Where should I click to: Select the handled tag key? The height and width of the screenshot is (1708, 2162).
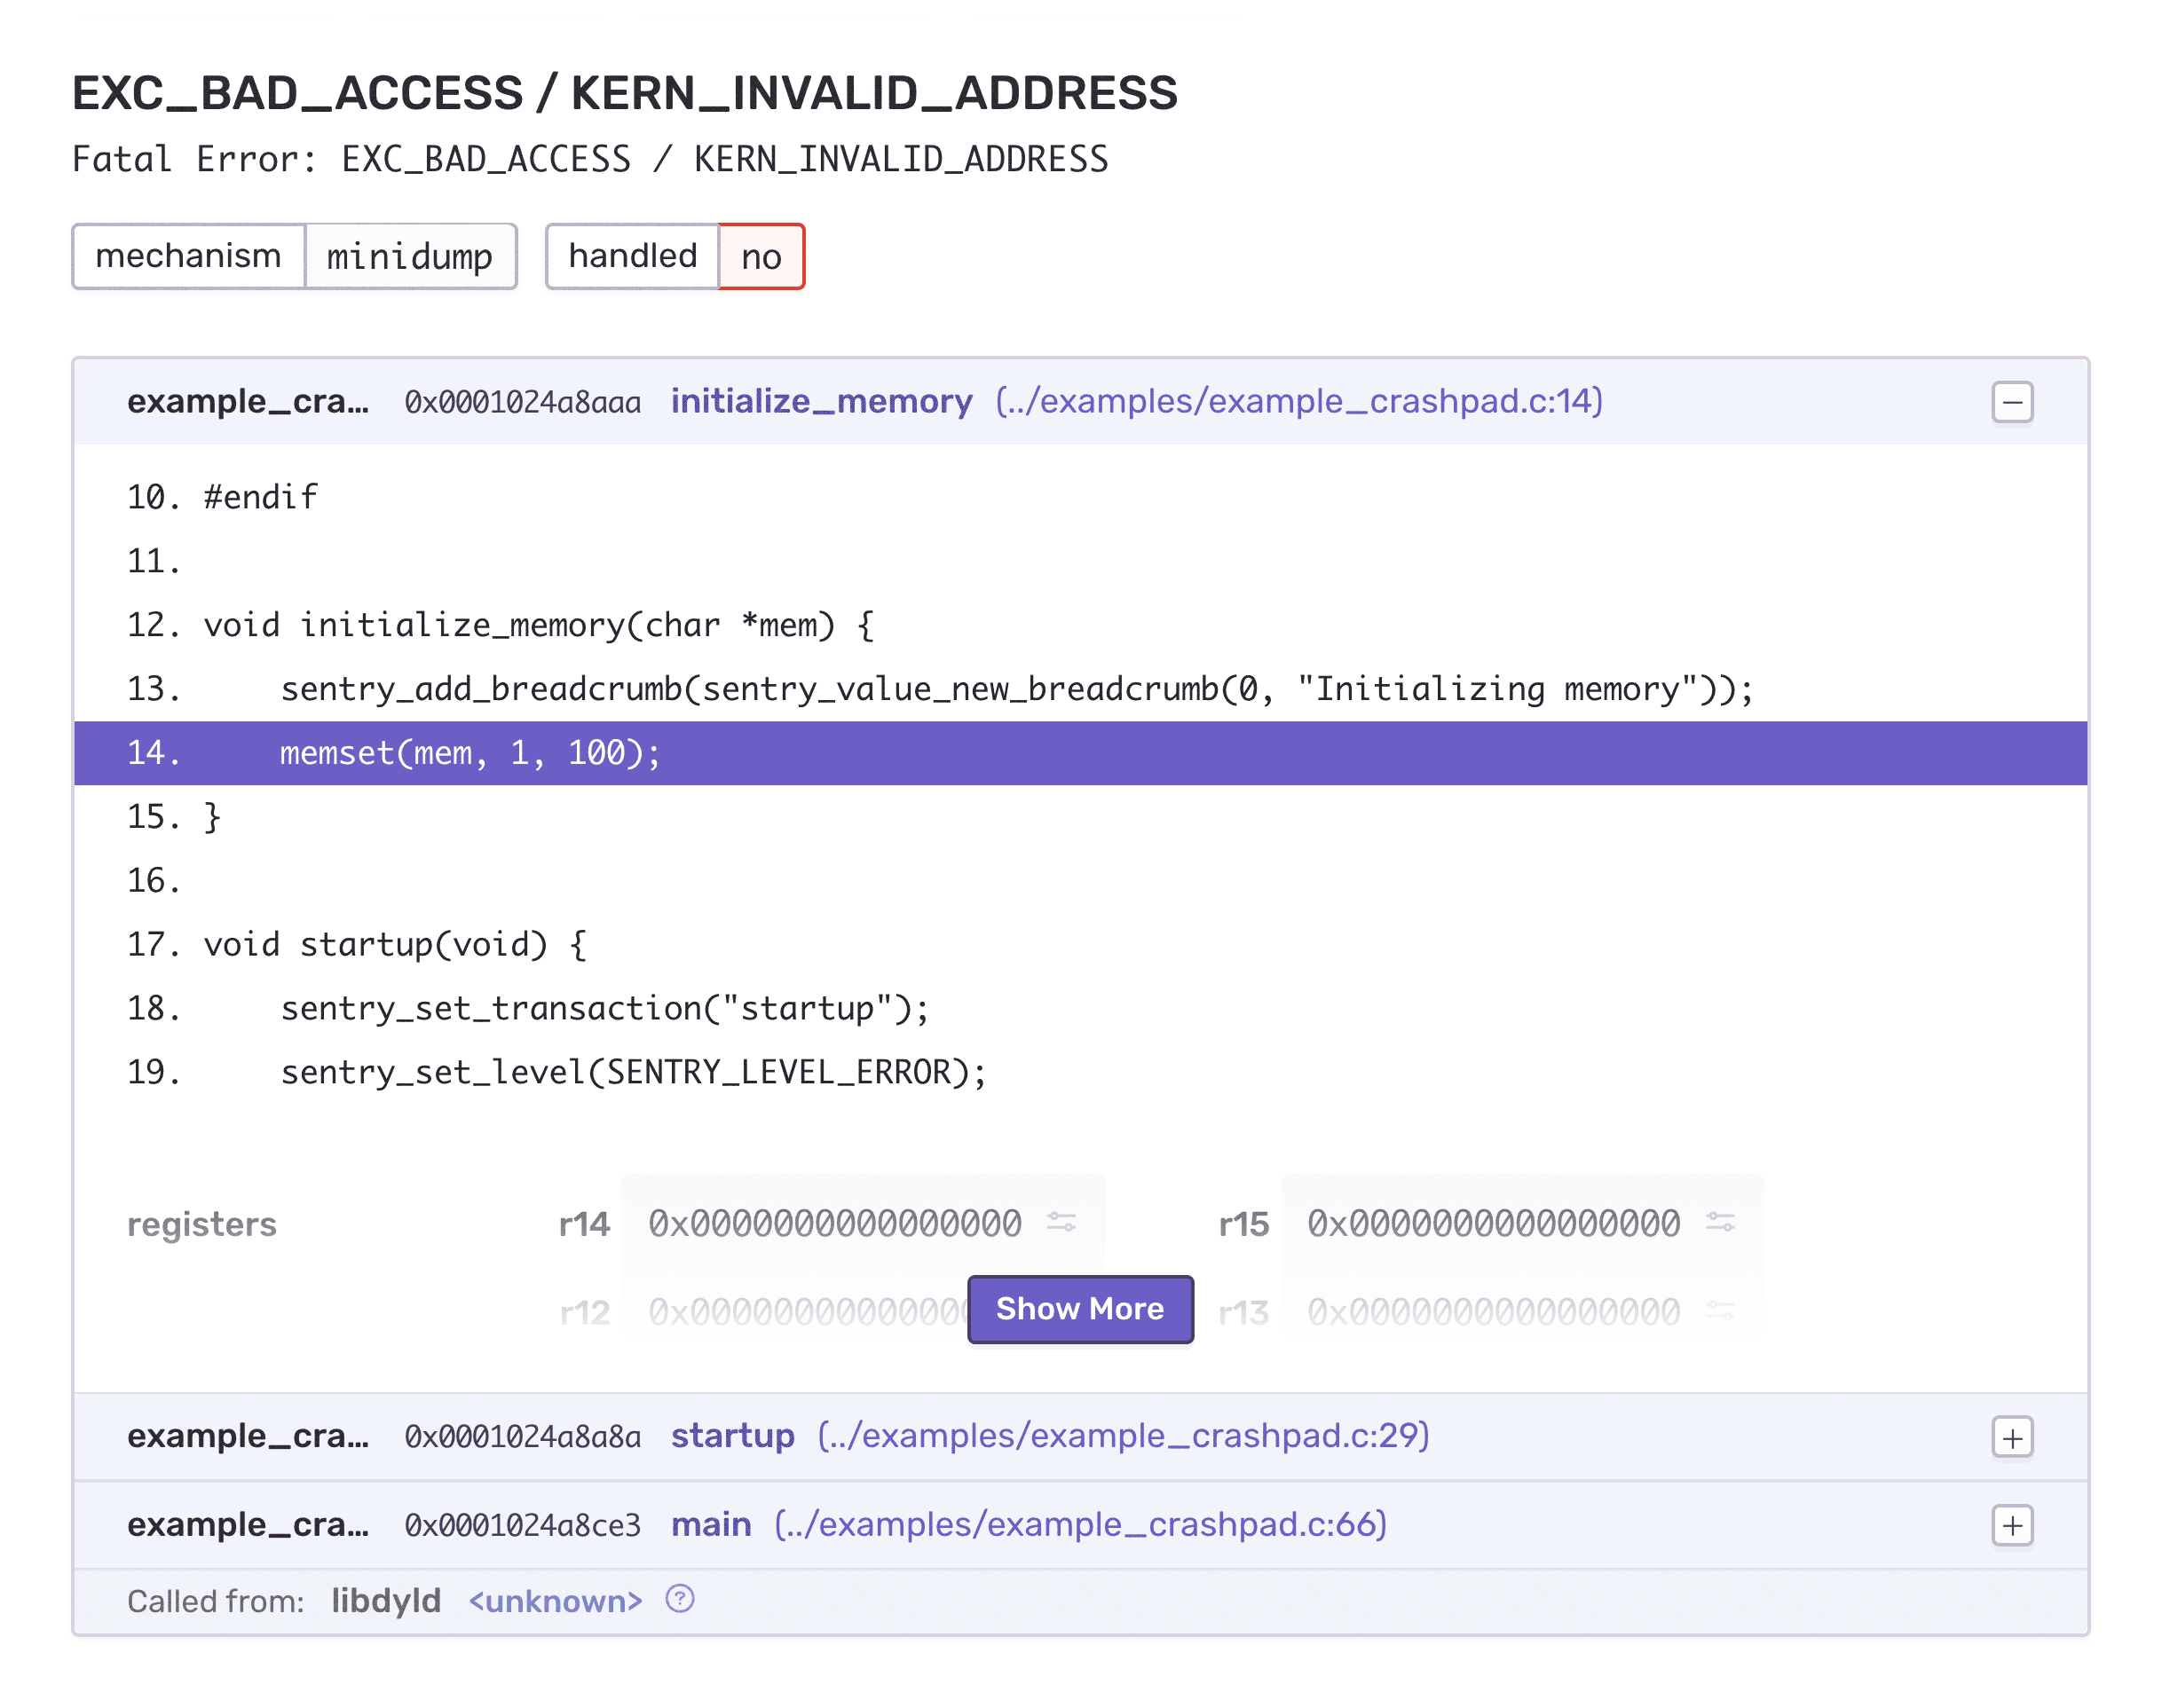click(x=632, y=256)
